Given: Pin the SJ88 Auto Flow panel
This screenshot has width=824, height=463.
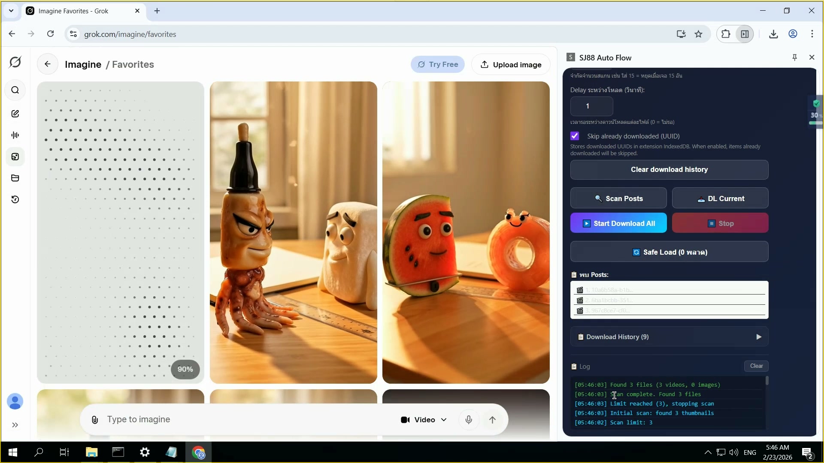Looking at the screenshot, I should pos(794,57).
